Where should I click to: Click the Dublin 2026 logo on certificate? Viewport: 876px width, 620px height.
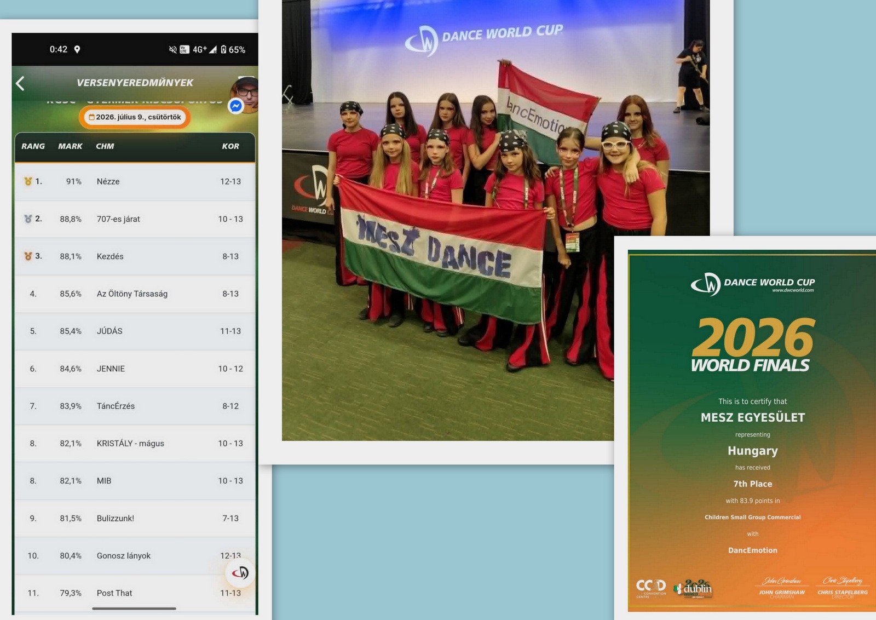pos(693,589)
